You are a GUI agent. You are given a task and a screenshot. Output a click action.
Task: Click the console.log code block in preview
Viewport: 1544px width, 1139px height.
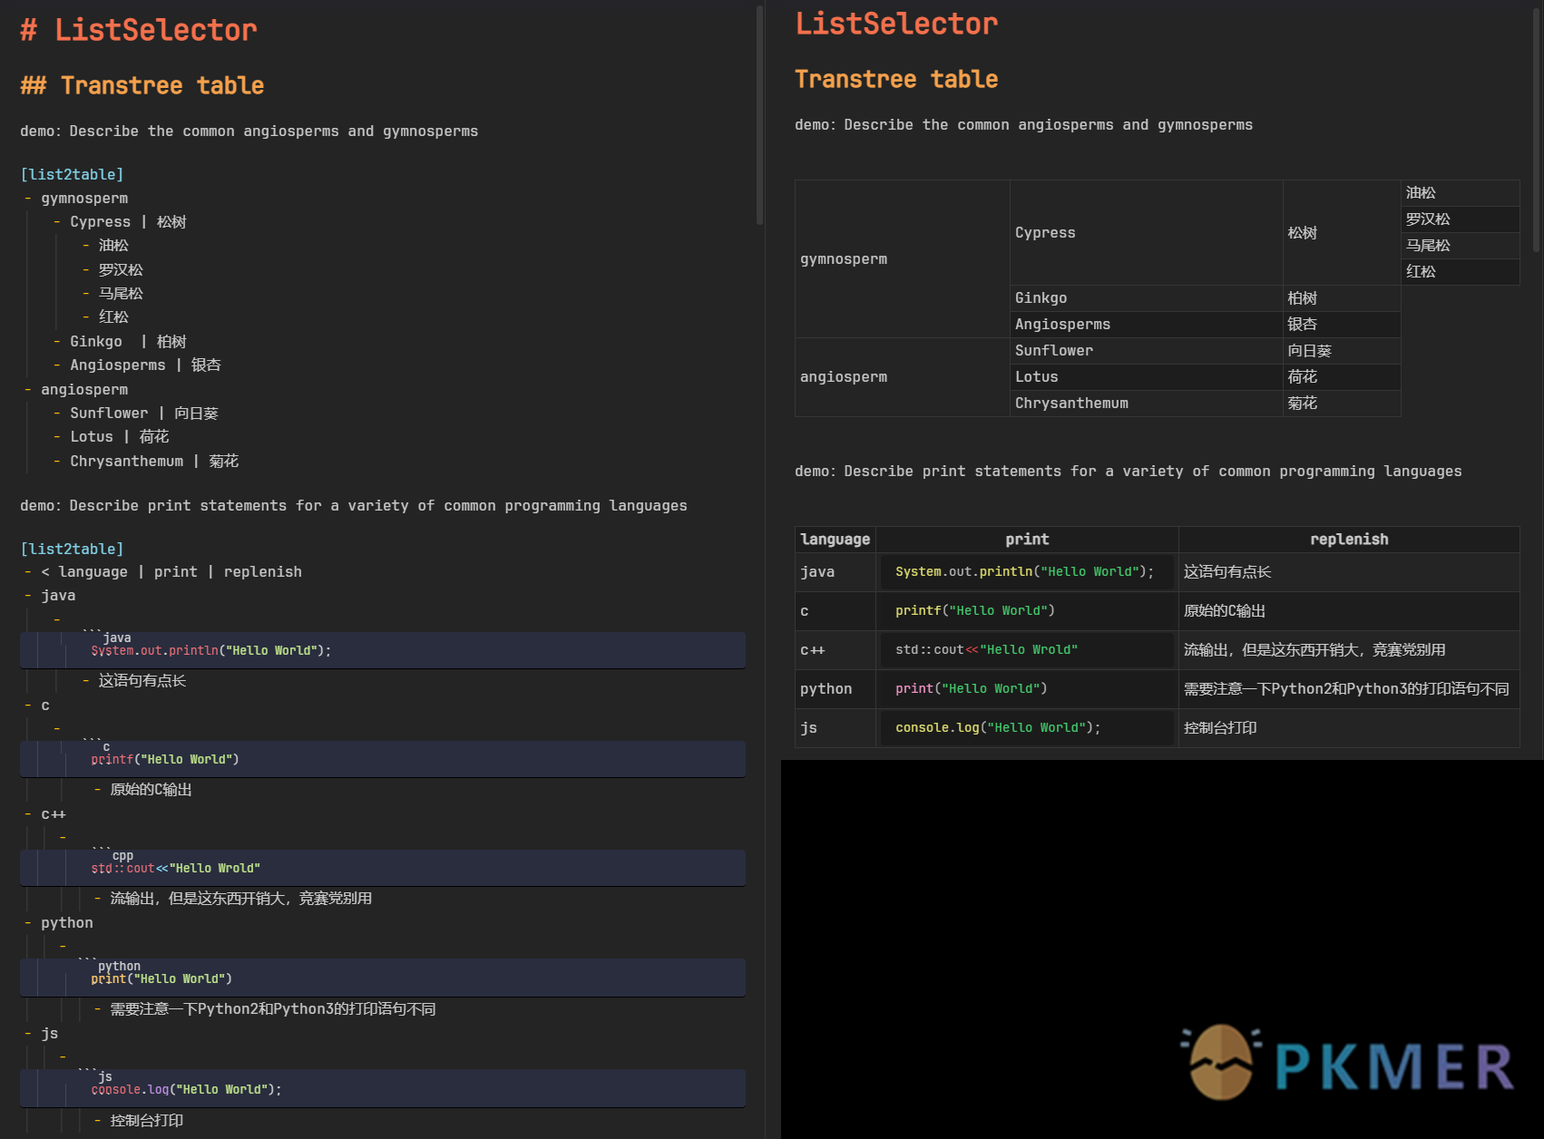(1026, 727)
